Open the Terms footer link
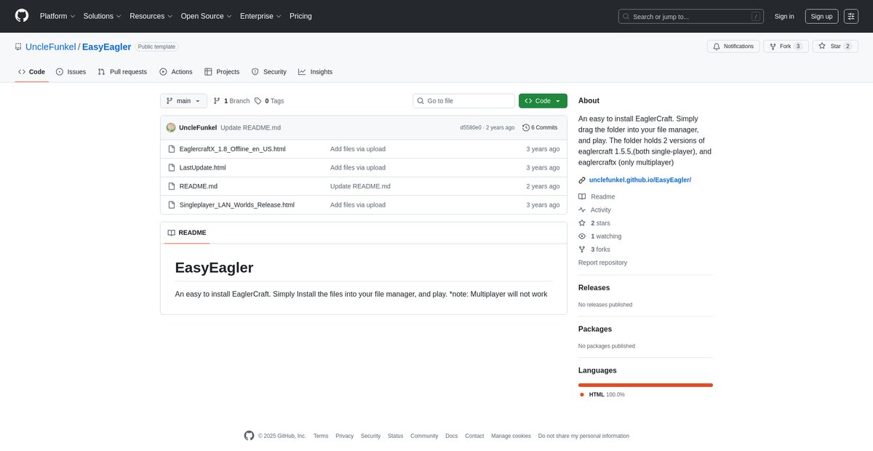873x451 pixels. (x=321, y=436)
